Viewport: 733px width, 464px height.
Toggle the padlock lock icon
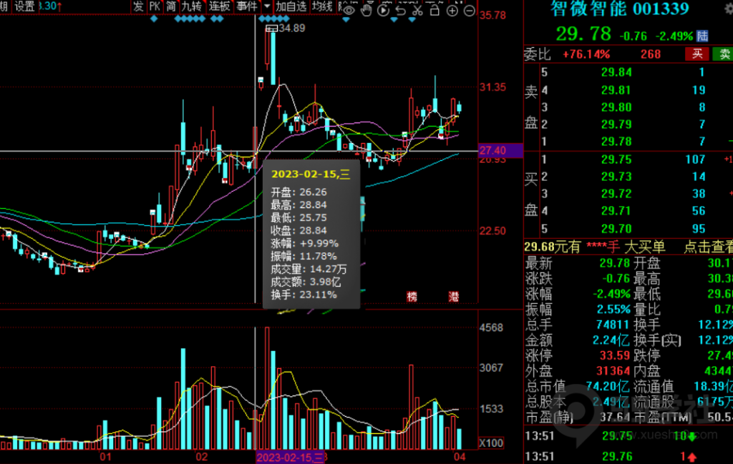(x=435, y=10)
